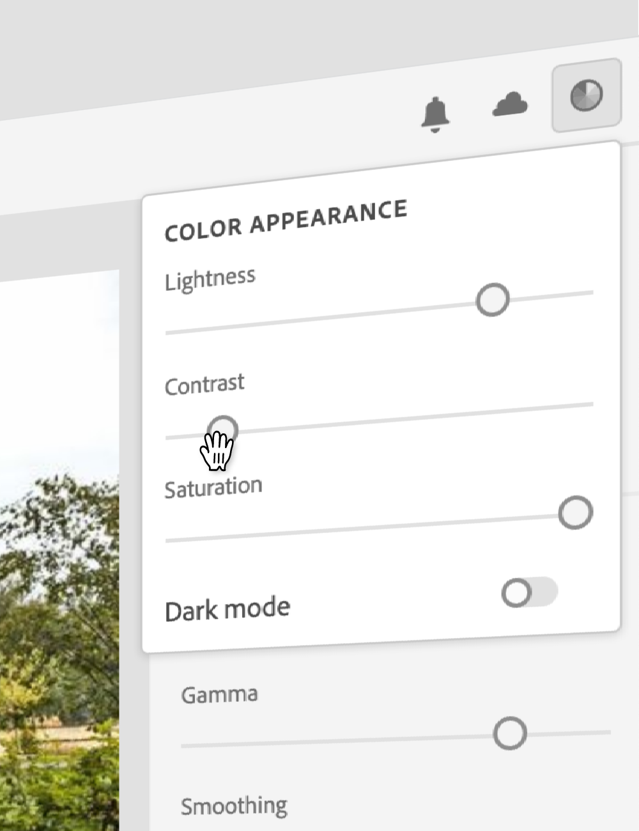639x831 pixels.
Task: Click the notifications bell icon
Action: (x=435, y=114)
